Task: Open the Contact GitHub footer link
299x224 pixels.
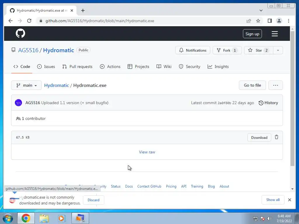Action: [x=149, y=186]
